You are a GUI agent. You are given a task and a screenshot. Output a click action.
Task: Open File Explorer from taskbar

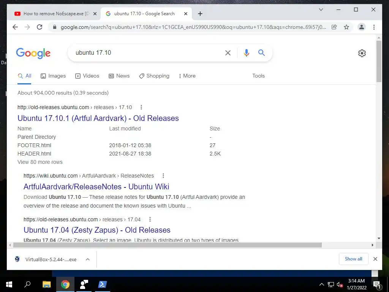pyautogui.click(x=46, y=284)
